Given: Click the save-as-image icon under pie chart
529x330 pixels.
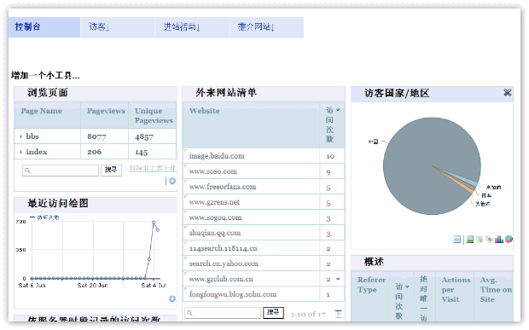Looking at the screenshot, I should 469,240.
